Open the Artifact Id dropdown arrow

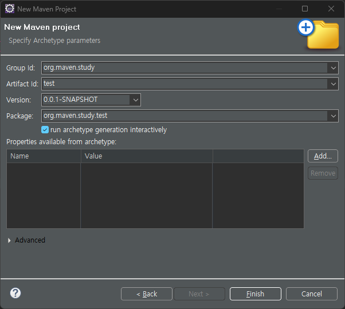pos(333,84)
